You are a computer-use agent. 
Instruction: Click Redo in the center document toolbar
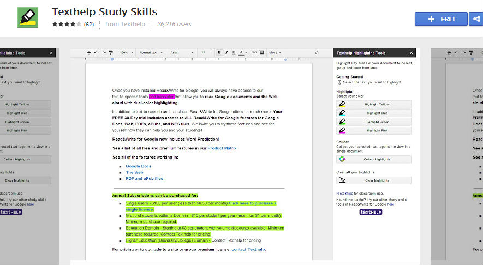[x=104, y=53]
